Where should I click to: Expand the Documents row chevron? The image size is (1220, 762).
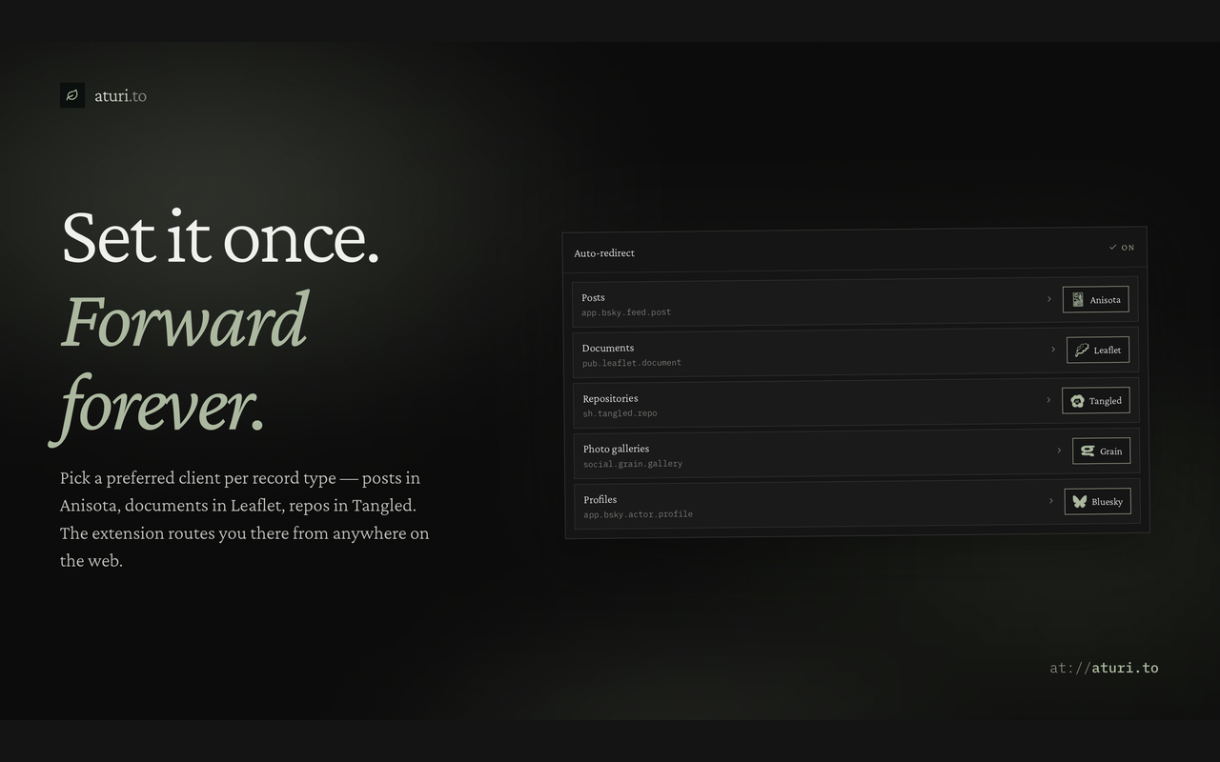click(x=1053, y=350)
